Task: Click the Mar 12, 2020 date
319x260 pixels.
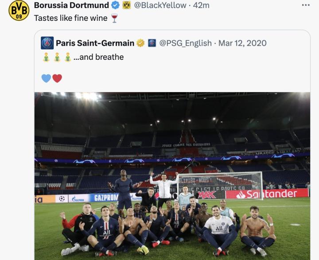Action: [x=242, y=43]
